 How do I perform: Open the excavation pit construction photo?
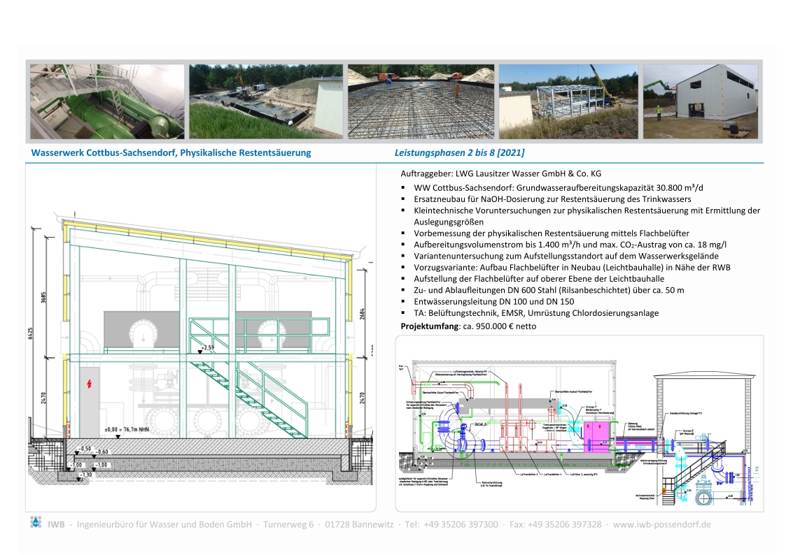tap(266, 102)
